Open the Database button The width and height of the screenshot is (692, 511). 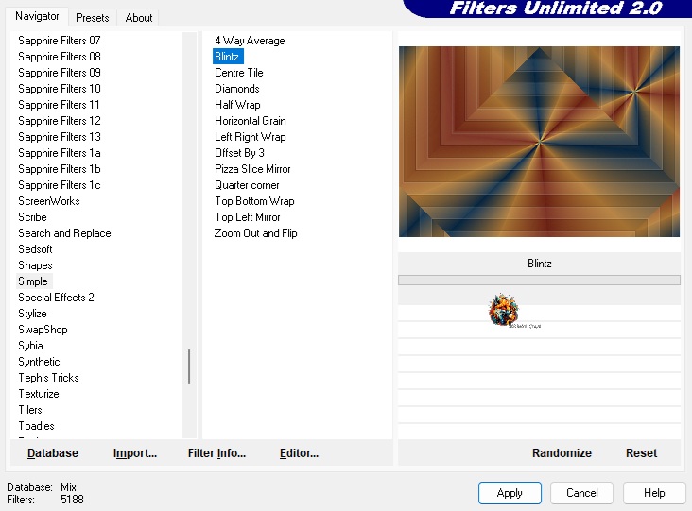[53, 452]
